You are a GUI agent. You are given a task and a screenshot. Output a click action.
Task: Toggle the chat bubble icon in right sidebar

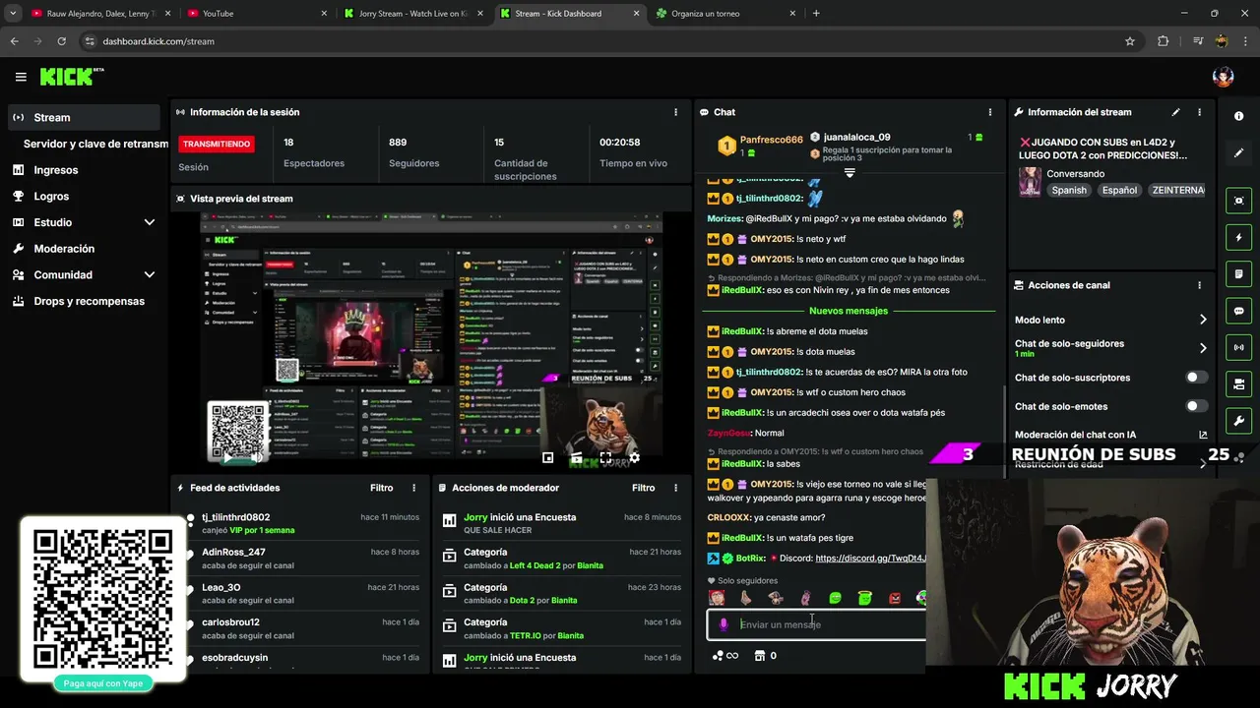click(1238, 311)
